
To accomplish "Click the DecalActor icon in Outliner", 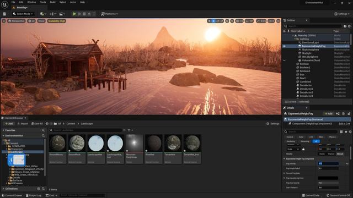I will pos(298,85).
